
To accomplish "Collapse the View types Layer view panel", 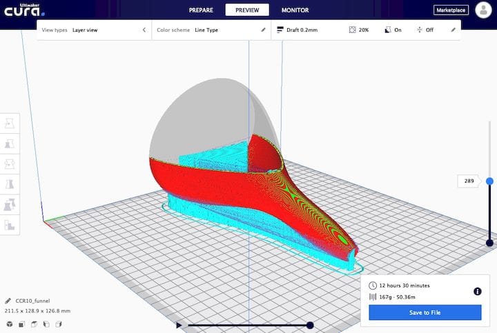I will (144, 30).
